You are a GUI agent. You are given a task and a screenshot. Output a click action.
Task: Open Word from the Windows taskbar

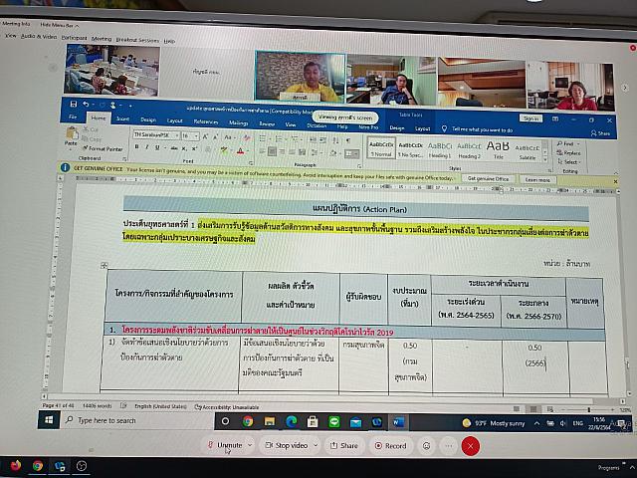399,421
